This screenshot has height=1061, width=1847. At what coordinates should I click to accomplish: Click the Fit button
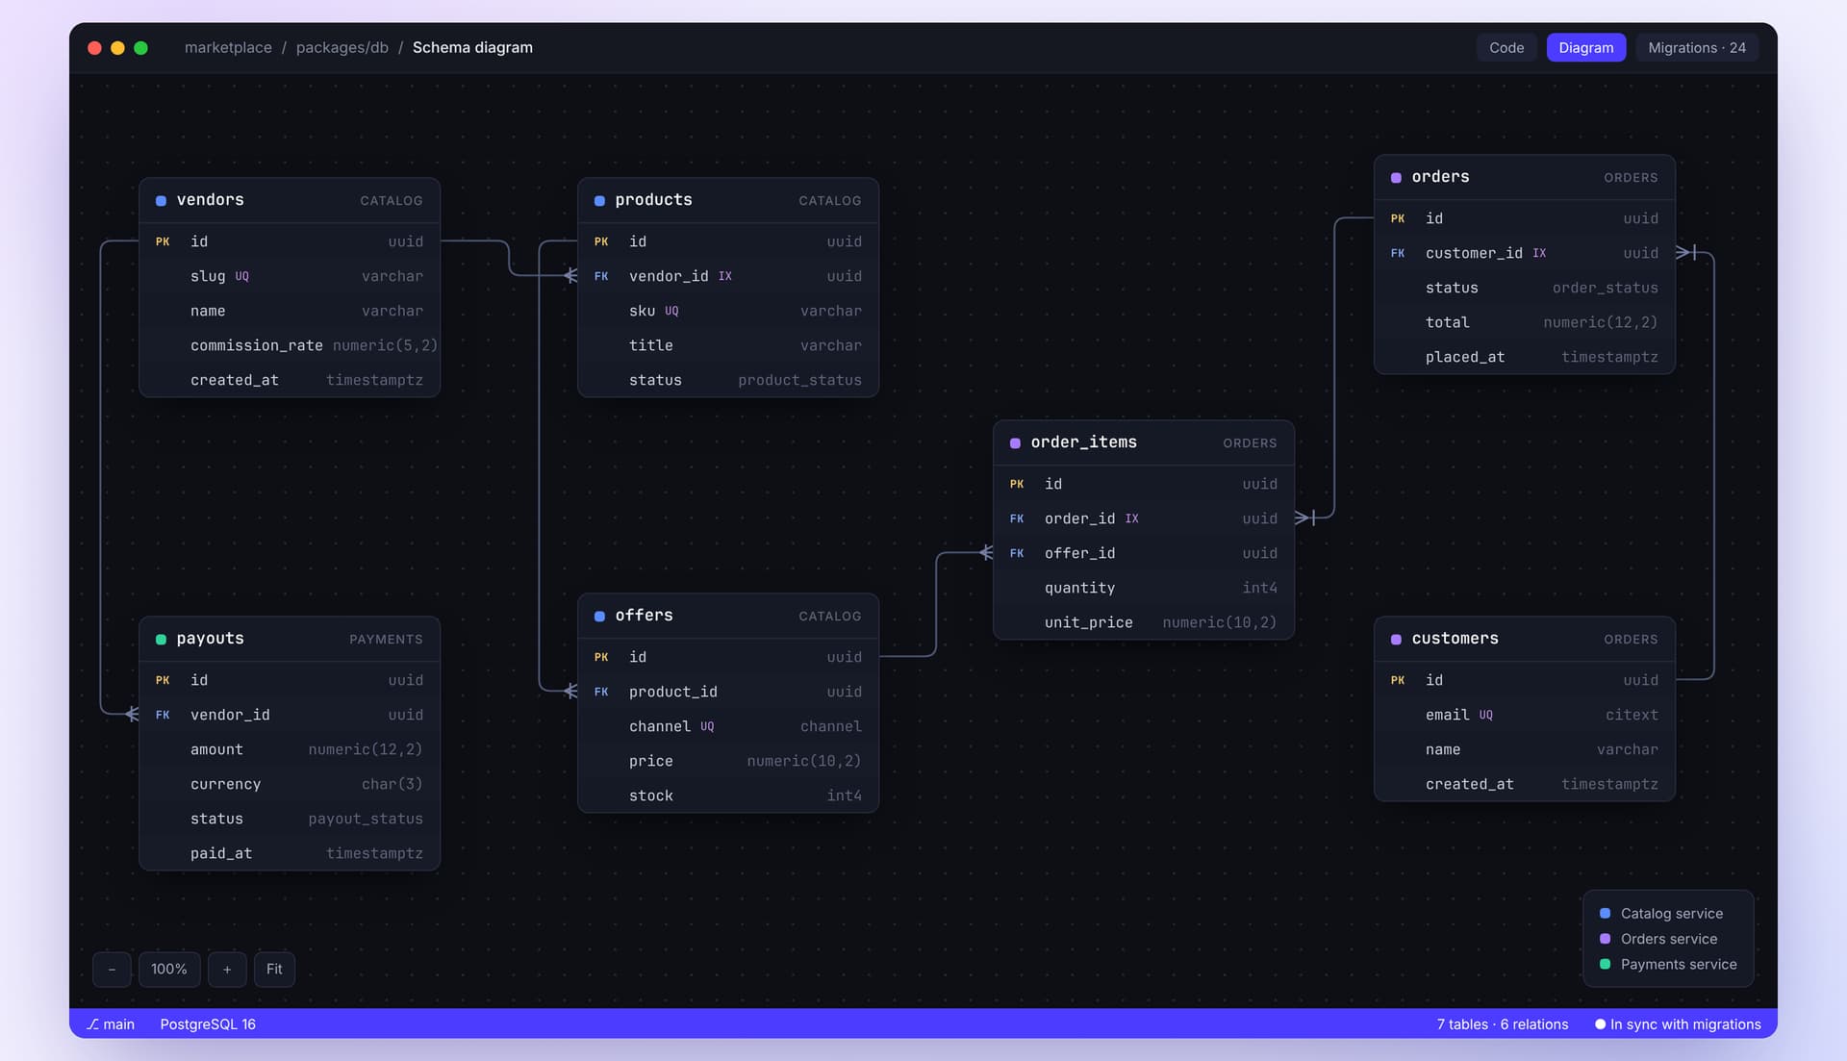[274, 969]
